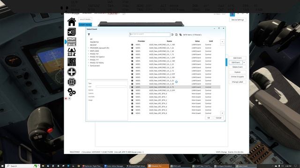Switch to SCRIPT PANEL tab
The height and width of the screenshot is (168, 300).
pyautogui.click(x=85, y=25)
